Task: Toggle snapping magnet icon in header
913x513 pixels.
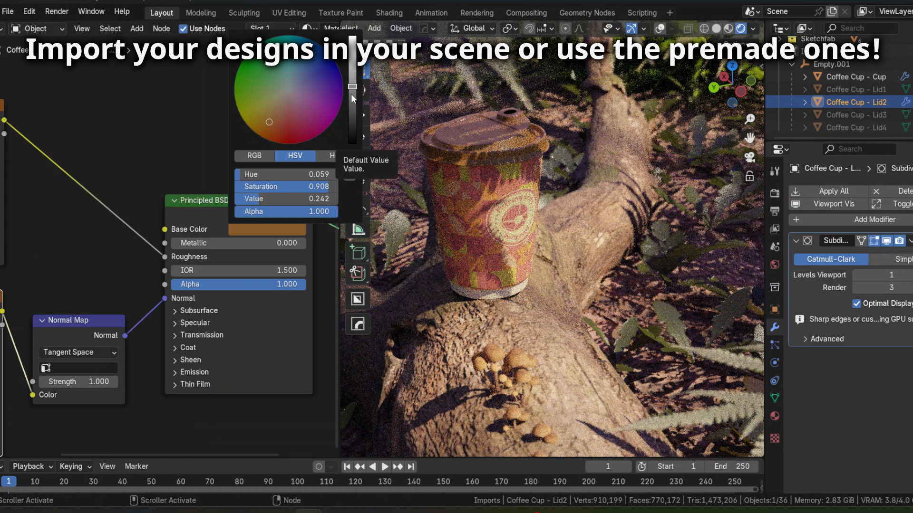Action: pos(529,28)
